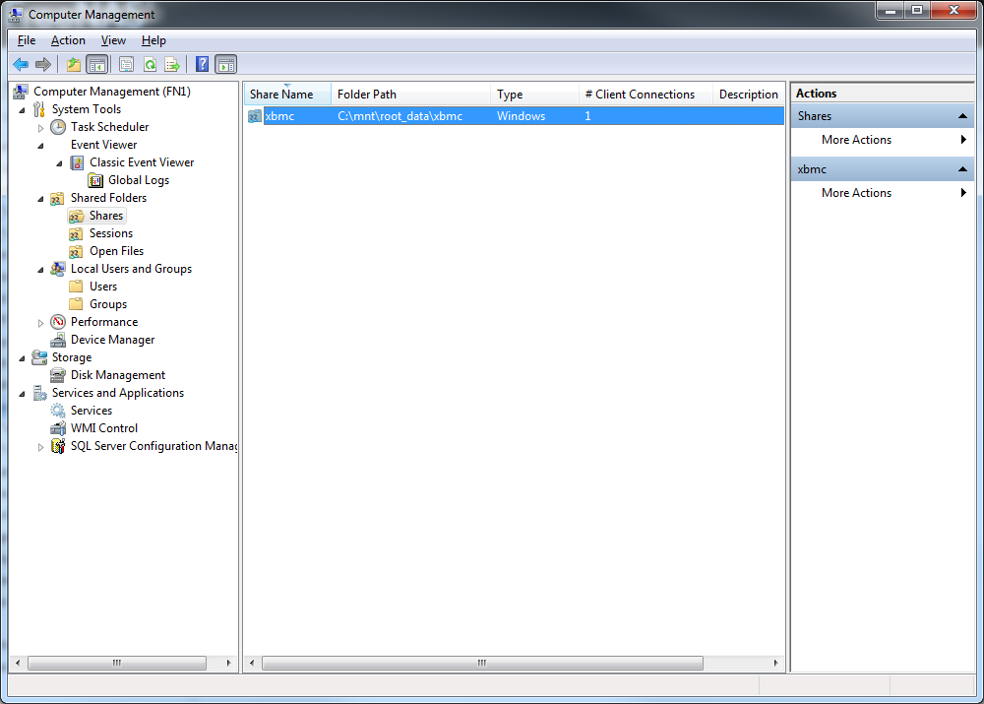
Task: Click the WMI Control icon
Action: pos(58,428)
